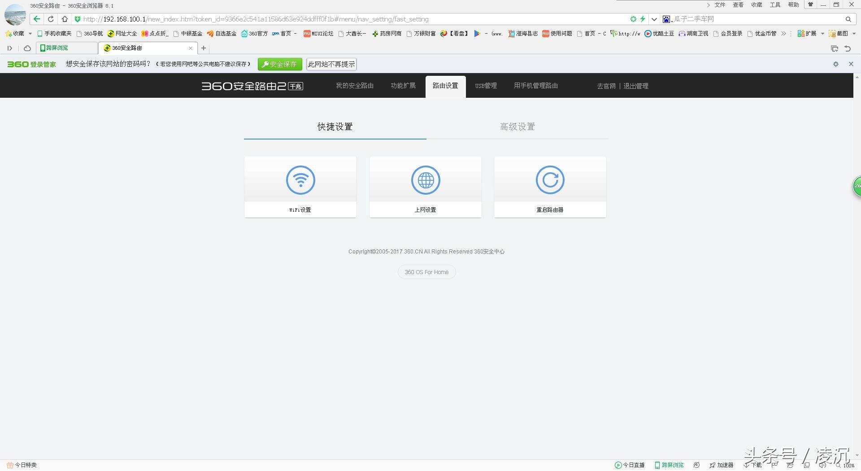The width and height of the screenshot is (861, 471).
Task: Open the 帮助 menu
Action: click(793, 5)
